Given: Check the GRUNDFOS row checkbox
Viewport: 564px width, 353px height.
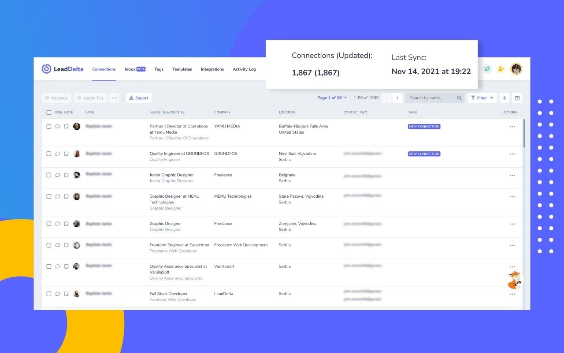Looking at the screenshot, I should pyautogui.click(x=49, y=154).
